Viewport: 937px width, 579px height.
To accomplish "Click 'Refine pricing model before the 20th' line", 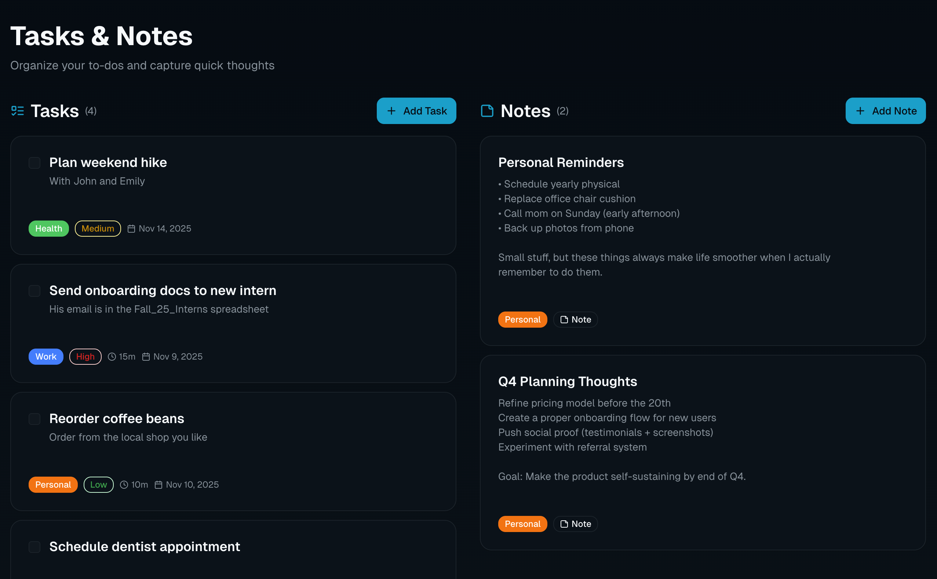I will click(x=584, y=403).
